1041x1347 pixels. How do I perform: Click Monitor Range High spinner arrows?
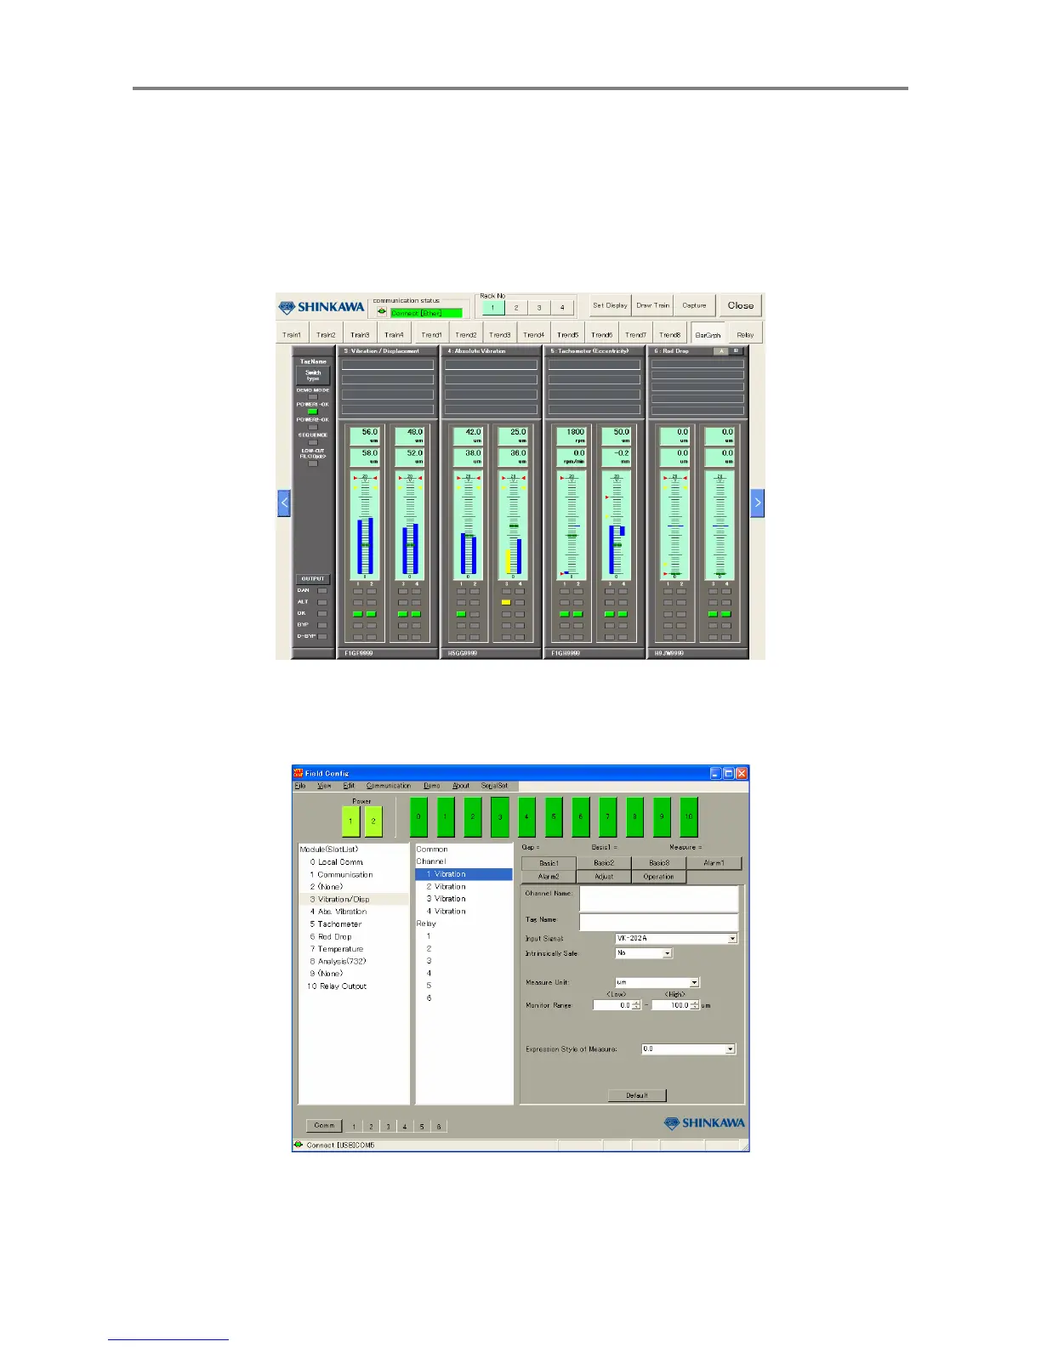tap(695, 1005)
